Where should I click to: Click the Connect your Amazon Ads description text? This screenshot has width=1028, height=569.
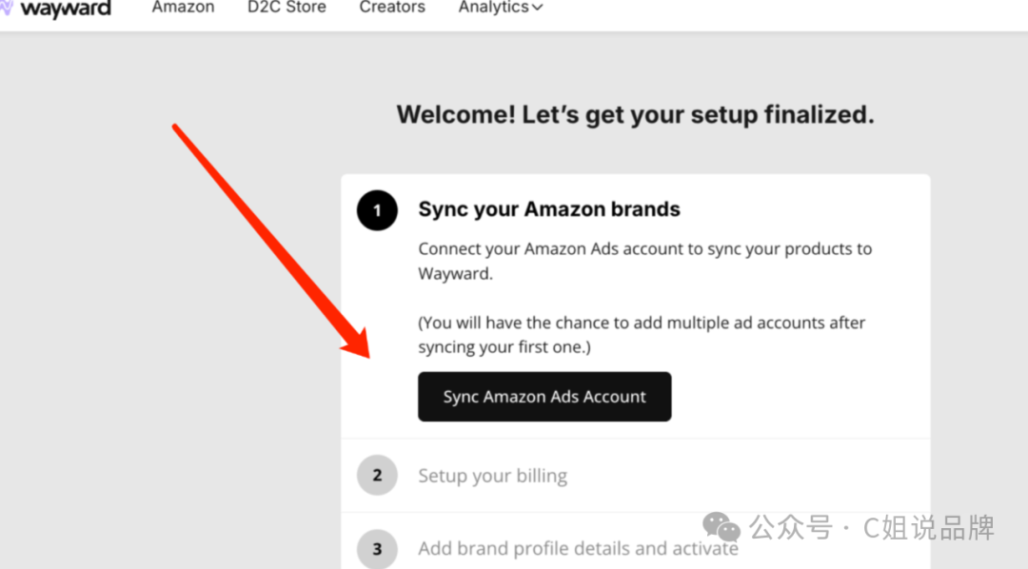click(644, 261)
